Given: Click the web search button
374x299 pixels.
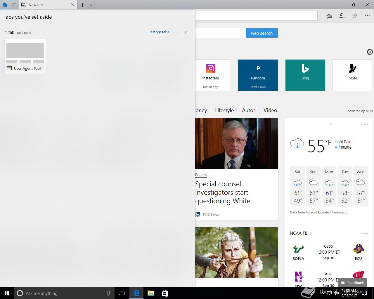Looking at the screenshot, I should (262, 33).
